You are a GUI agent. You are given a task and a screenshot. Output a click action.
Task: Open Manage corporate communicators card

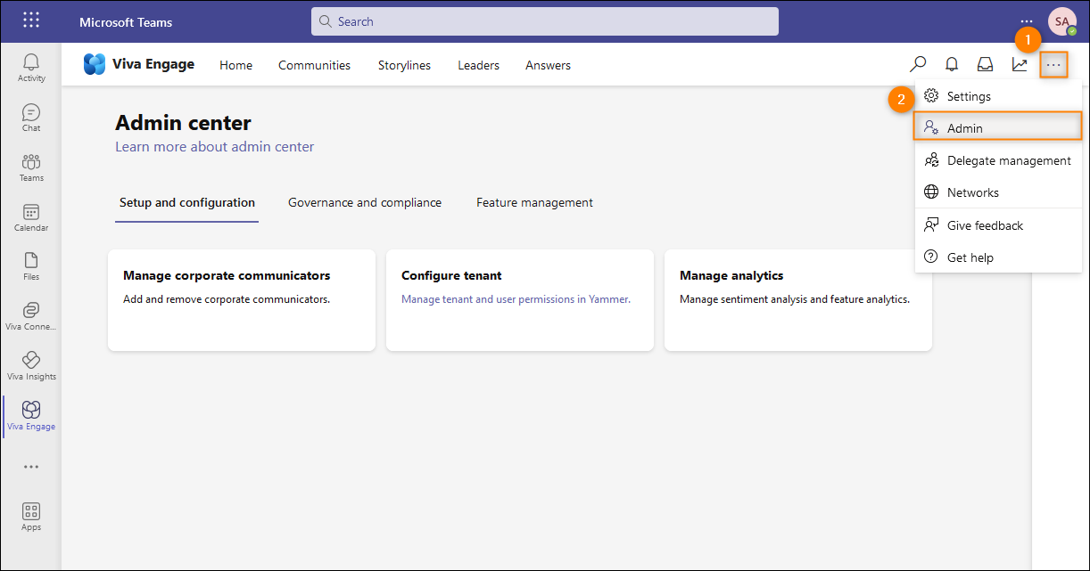coord(242,300)
